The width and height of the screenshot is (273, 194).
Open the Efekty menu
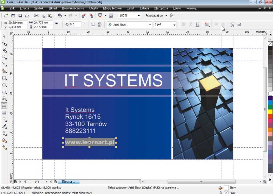coord(93,8)
